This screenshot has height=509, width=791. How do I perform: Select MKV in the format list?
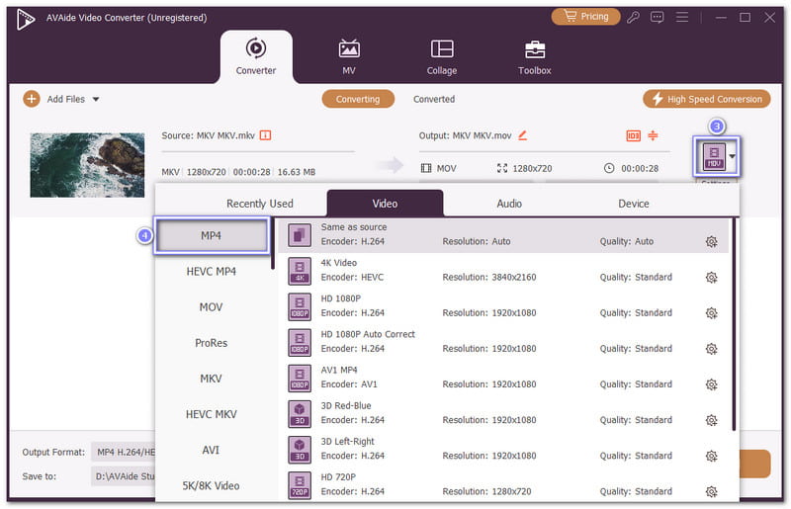point(212,379)
